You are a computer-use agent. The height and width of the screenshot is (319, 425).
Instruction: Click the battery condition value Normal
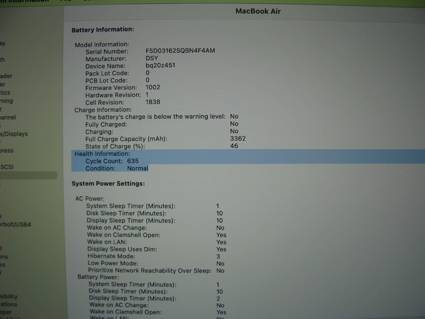(138, 168)
